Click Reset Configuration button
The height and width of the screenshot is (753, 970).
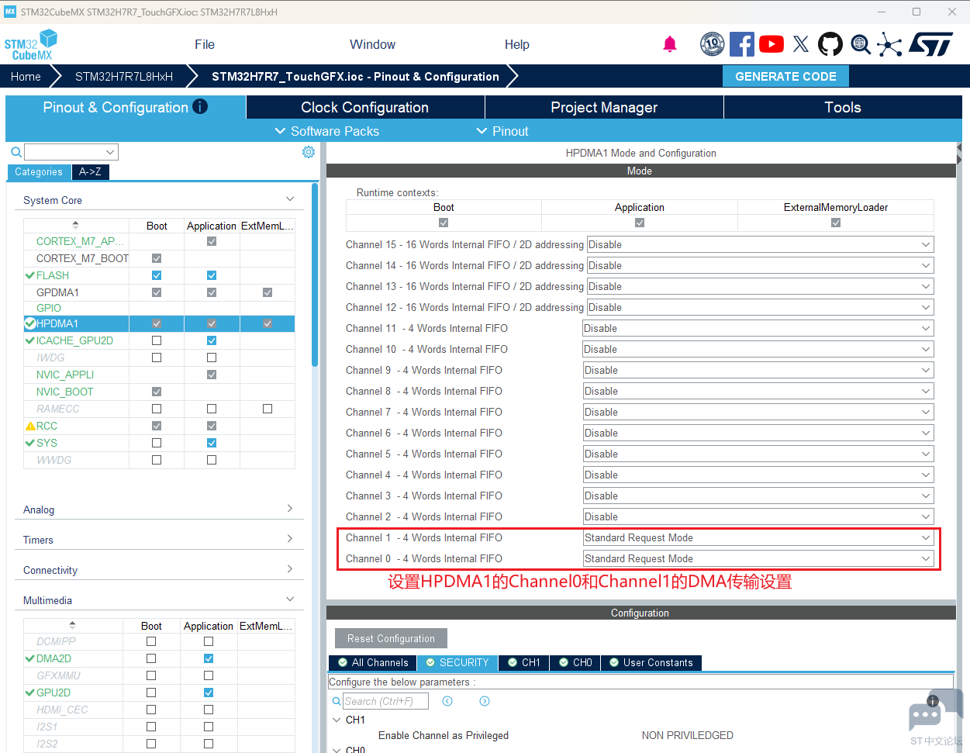pyautogui.click(x=391, y=638)
